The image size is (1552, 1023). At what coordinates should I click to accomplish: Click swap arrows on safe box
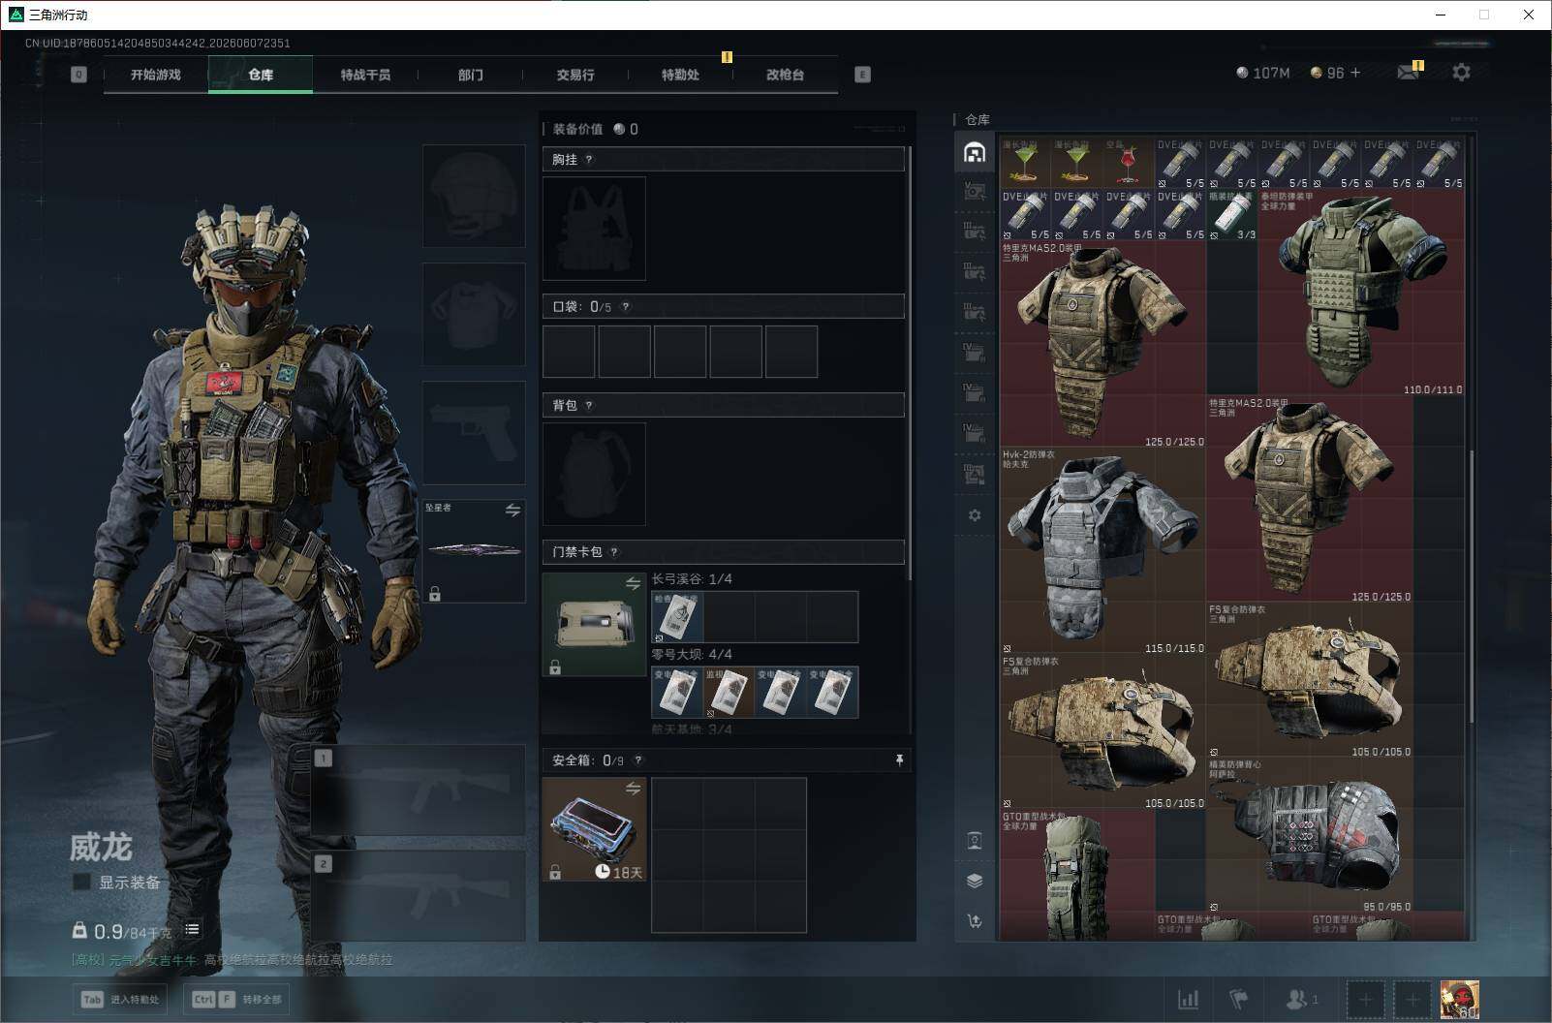(x=633, y=789)
